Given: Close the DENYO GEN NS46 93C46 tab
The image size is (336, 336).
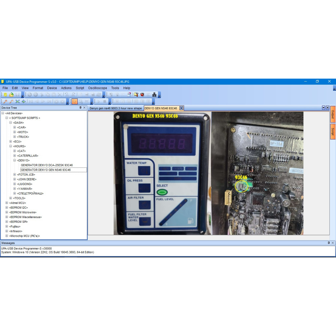Looking at the screenshot, I should [x=181, y=108].
